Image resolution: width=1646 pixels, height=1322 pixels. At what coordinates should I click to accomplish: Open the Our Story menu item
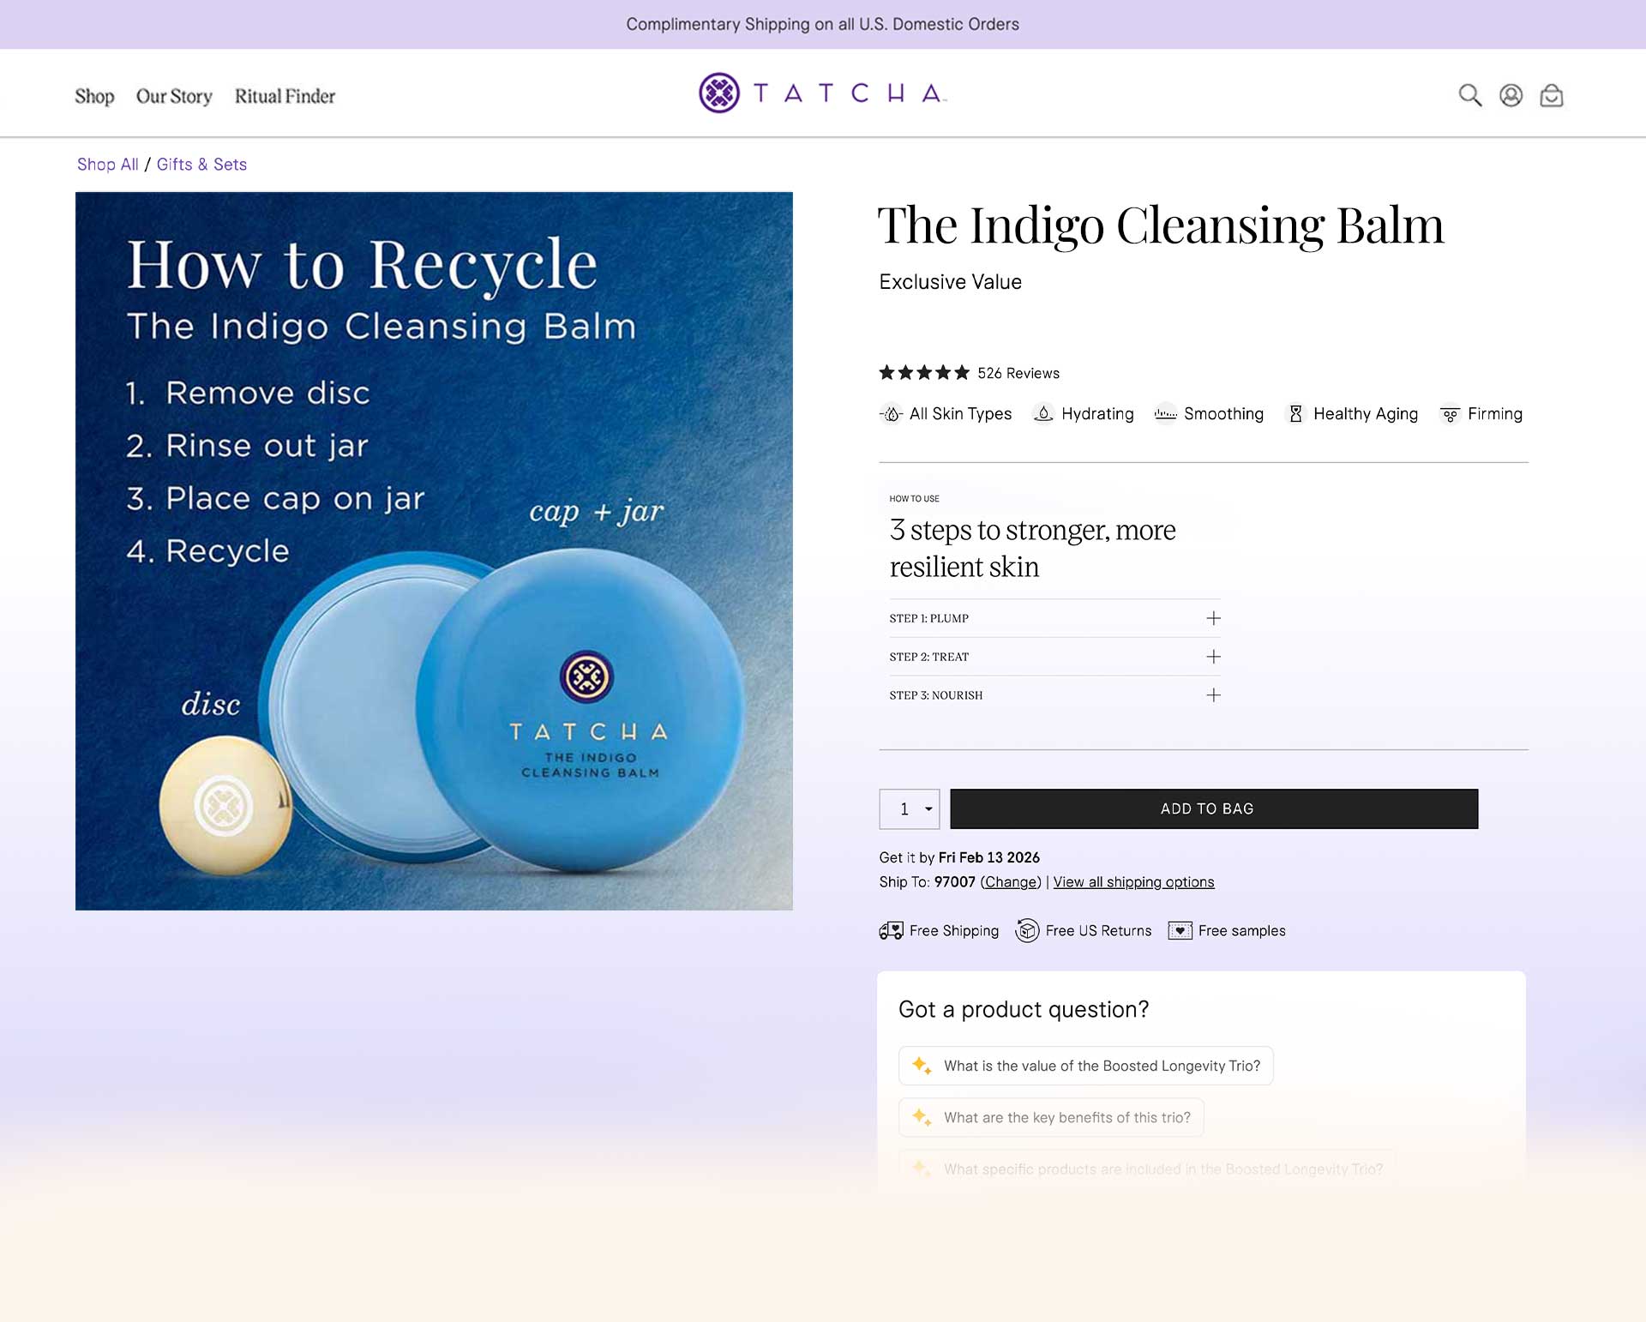click(174, 96)
